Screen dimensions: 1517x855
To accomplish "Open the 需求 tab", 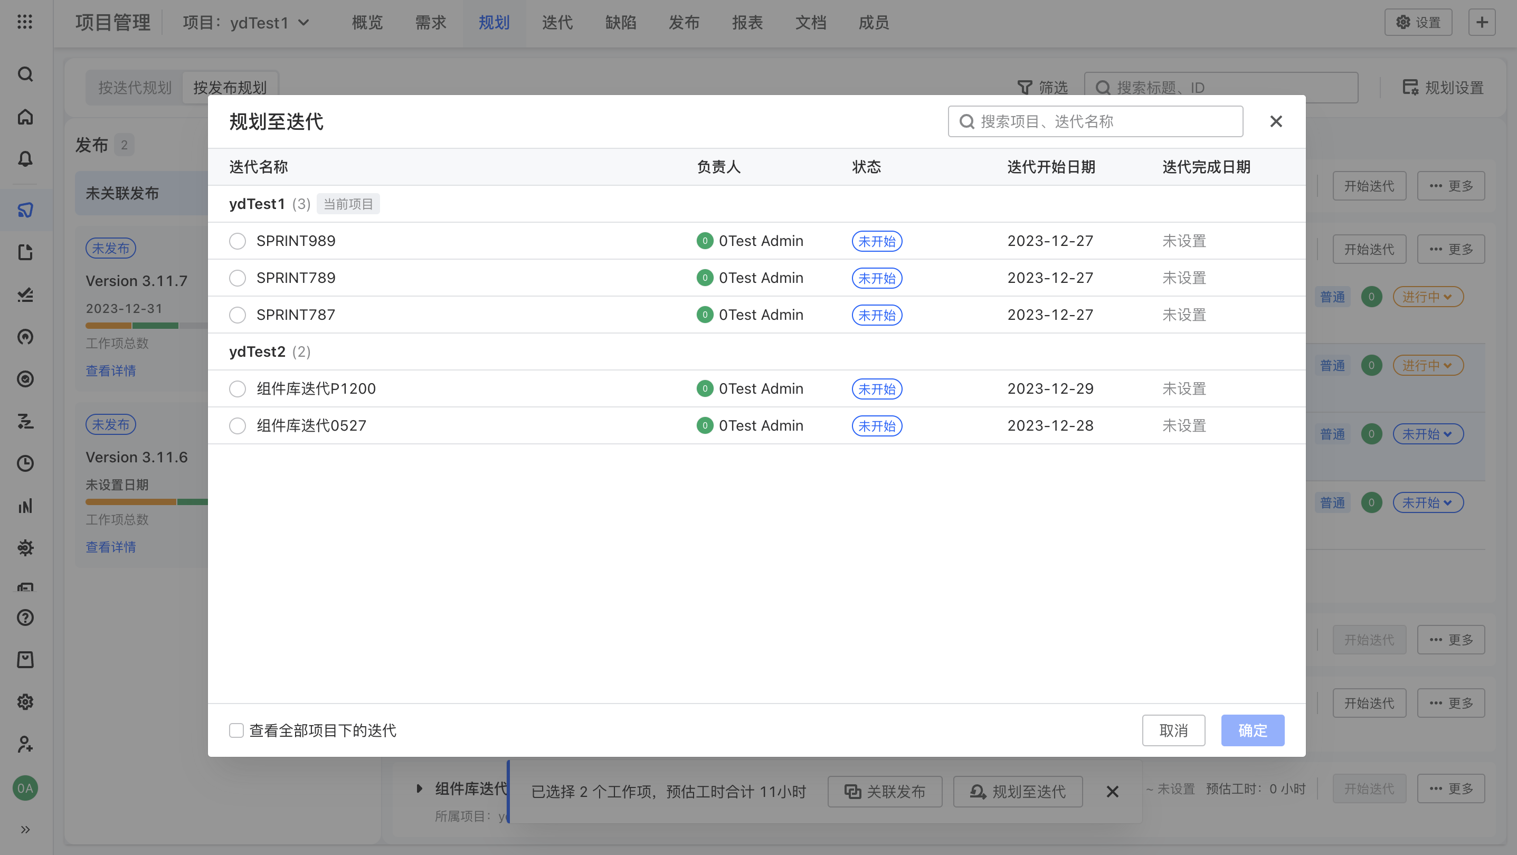I will click(431, 23).
